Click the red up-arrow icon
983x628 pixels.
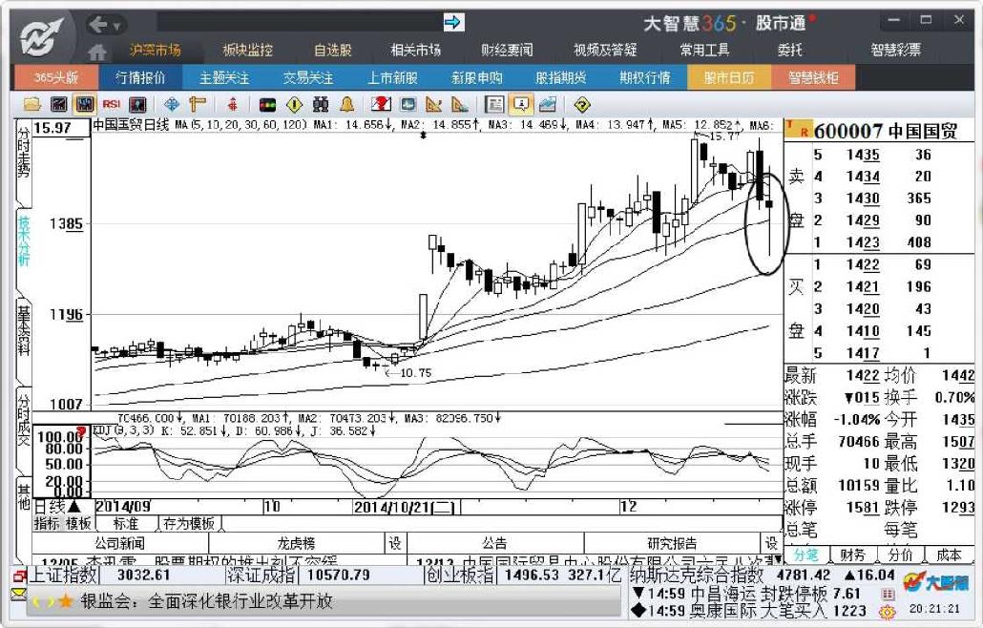coord(233,104)
